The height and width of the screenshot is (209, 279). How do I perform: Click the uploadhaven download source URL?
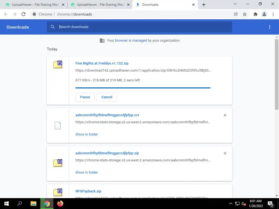(x=143, y=70)
